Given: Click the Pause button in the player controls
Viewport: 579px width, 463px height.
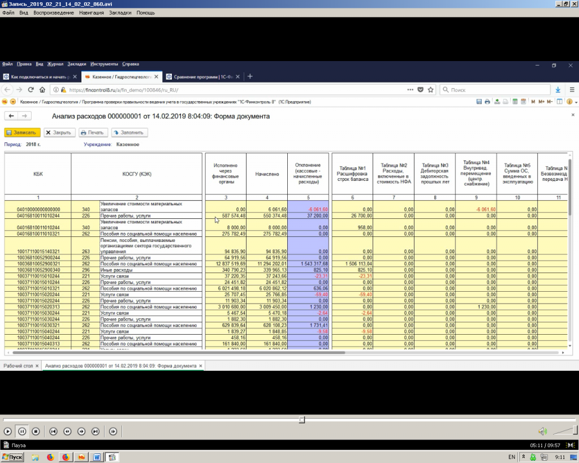Looking at the screenshot, I should point(21,431).
